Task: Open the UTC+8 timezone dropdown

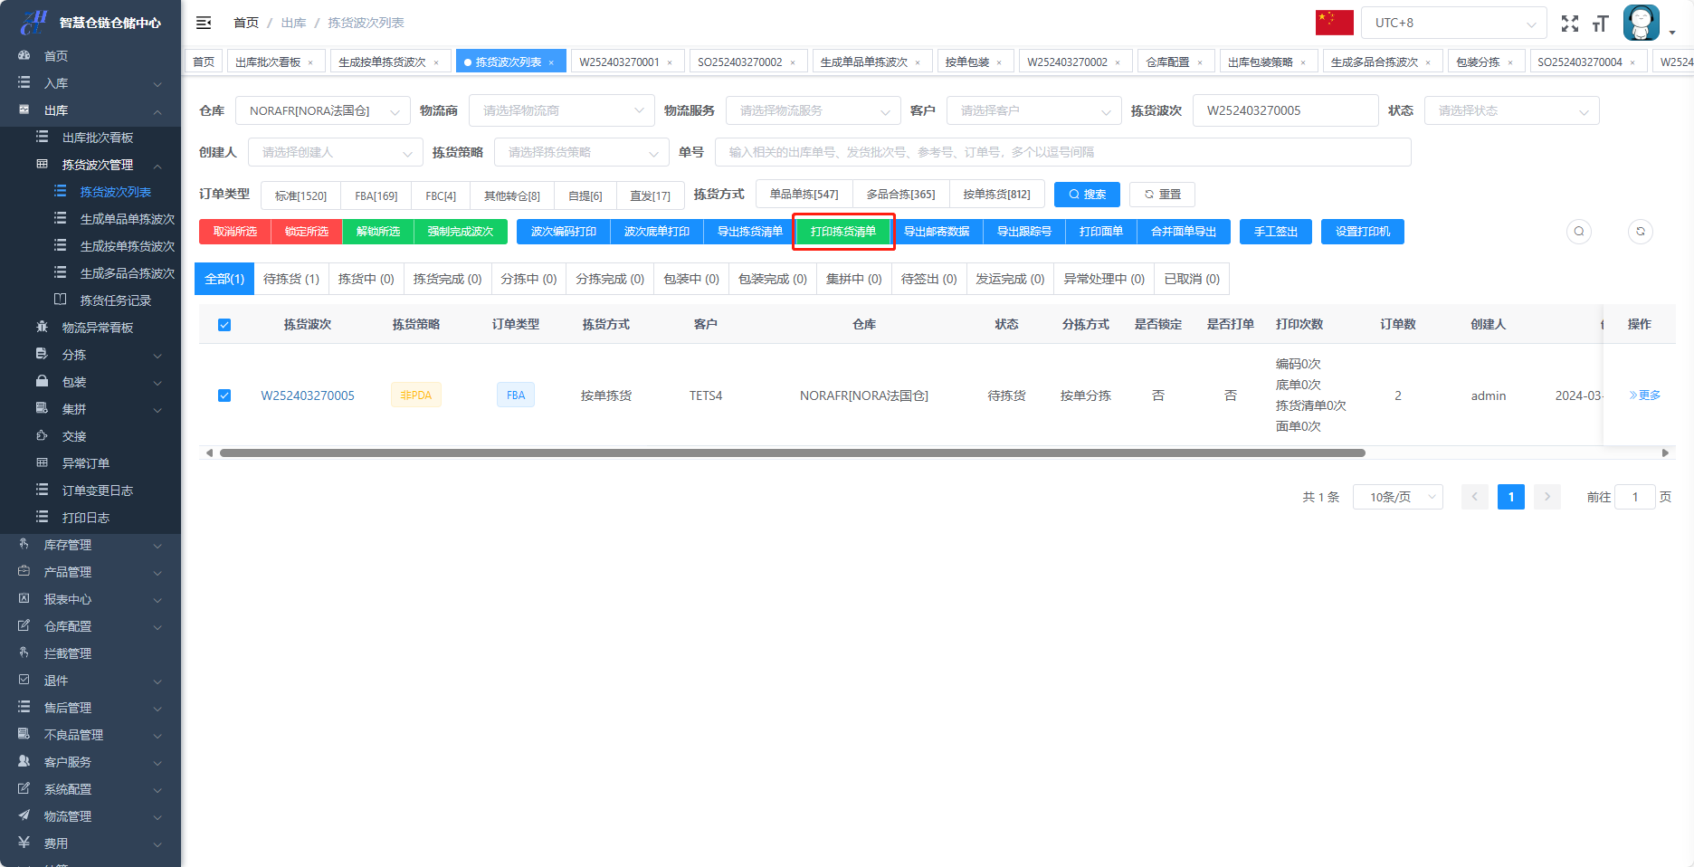Action: point(1453,23)
